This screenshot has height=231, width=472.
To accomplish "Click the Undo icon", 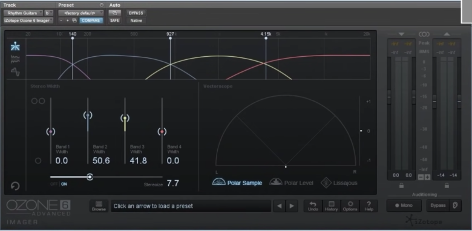I will pos(313,206).
